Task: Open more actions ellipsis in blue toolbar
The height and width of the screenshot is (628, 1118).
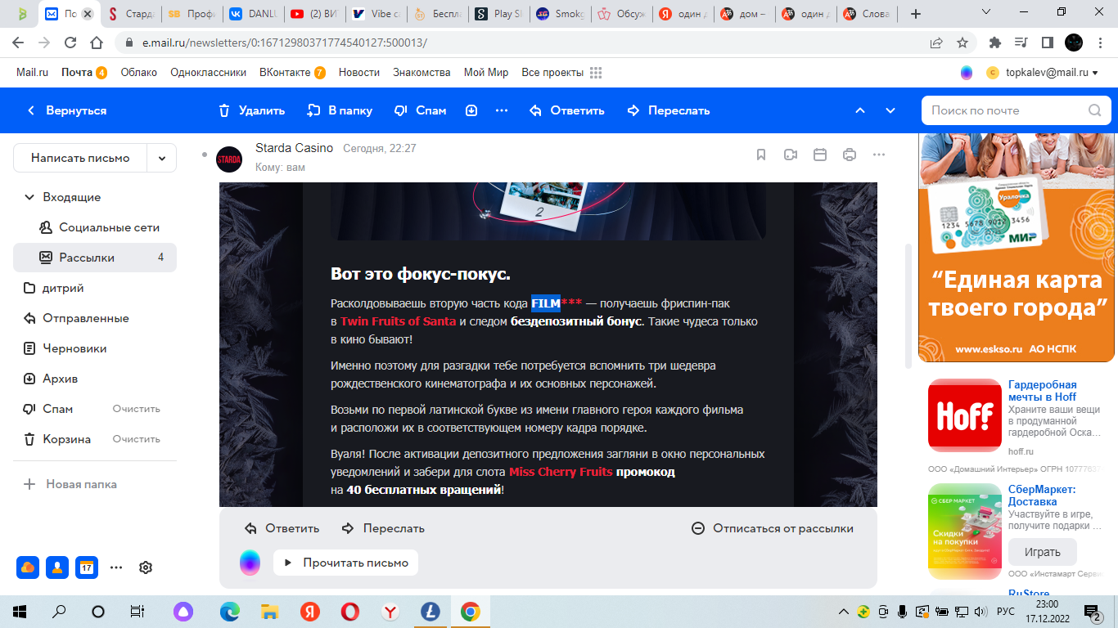Action: pos(502,110)
